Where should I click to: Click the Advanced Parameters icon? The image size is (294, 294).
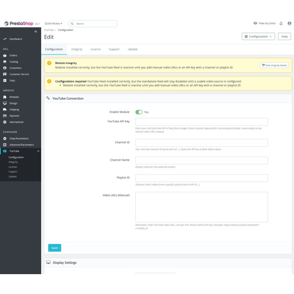point(5,145)
